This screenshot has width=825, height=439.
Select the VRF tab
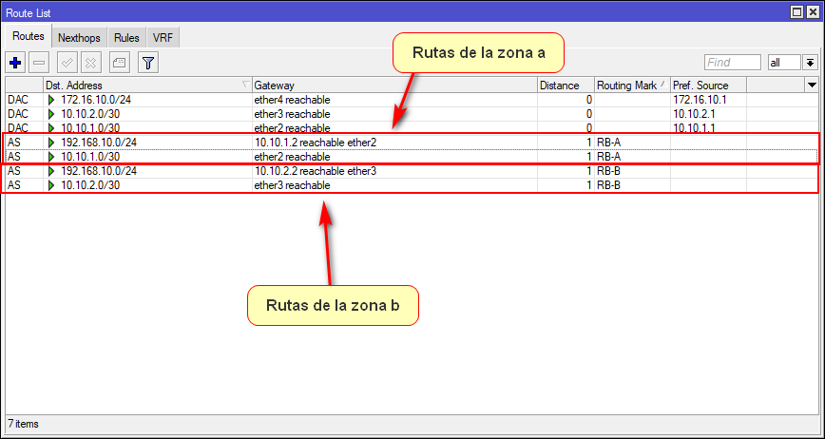tap(163, 38)
